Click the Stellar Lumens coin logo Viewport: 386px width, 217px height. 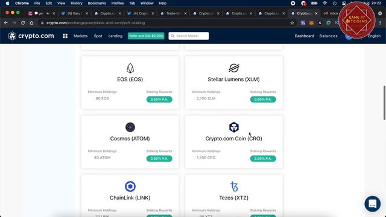click(x=233, y=68)
